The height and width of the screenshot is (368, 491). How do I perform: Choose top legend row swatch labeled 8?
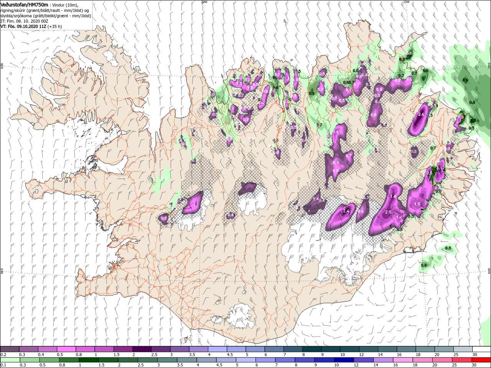(x=311, y=349)
